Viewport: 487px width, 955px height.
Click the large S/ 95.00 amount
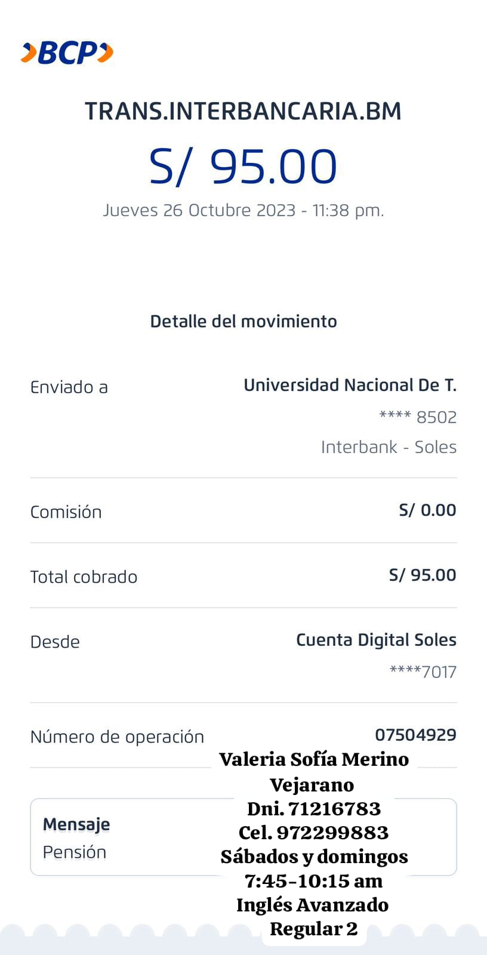pos(243,166)
